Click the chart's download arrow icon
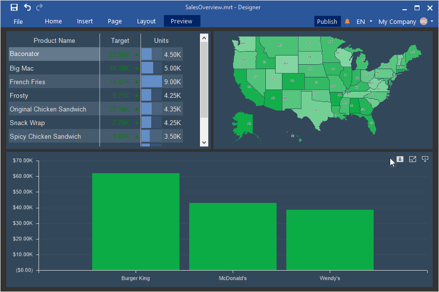Screen dimensions: 439x292 tap(400, 159)
